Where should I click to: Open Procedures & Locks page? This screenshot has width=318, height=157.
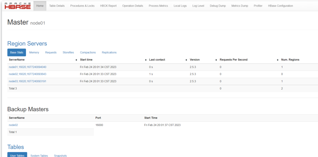pyautogui.click(x=82, y=6)
